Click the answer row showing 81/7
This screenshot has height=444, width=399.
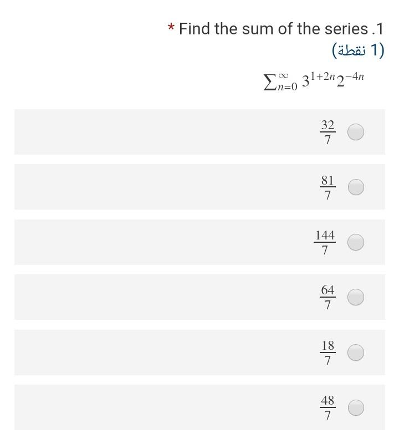[x=199, y=187]
